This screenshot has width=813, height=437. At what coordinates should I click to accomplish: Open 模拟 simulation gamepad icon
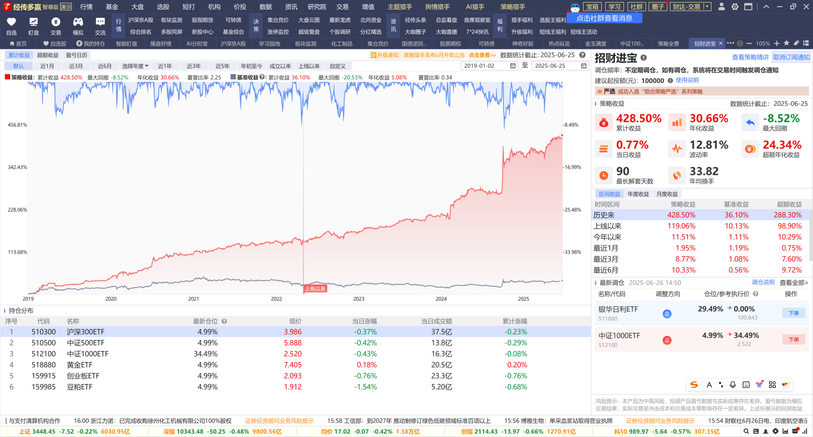pyautogui.click(x=78, y=22)
